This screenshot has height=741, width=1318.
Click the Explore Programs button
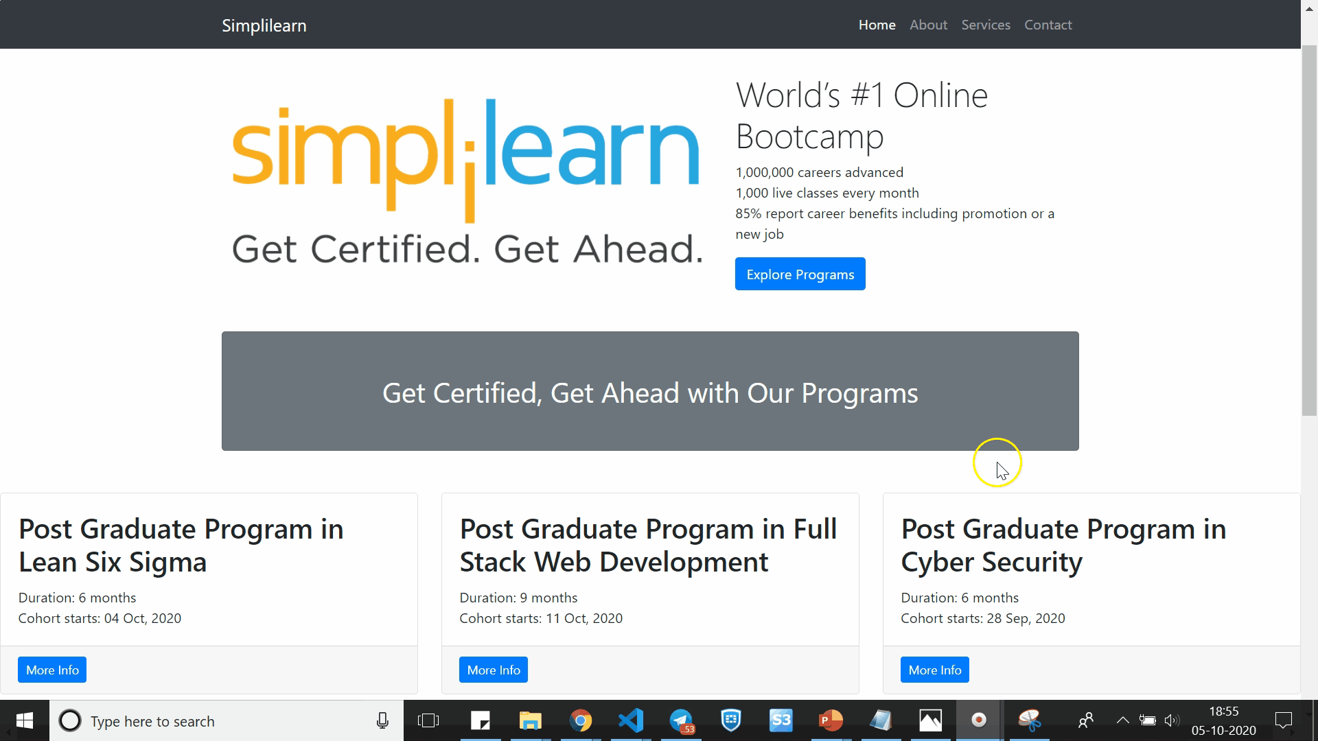(800, 274)
